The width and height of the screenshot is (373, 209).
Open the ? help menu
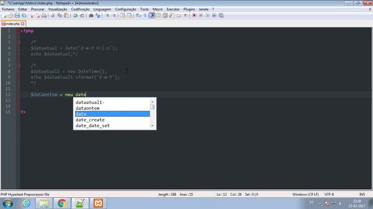pyautogui.click(x=213, y=9)
